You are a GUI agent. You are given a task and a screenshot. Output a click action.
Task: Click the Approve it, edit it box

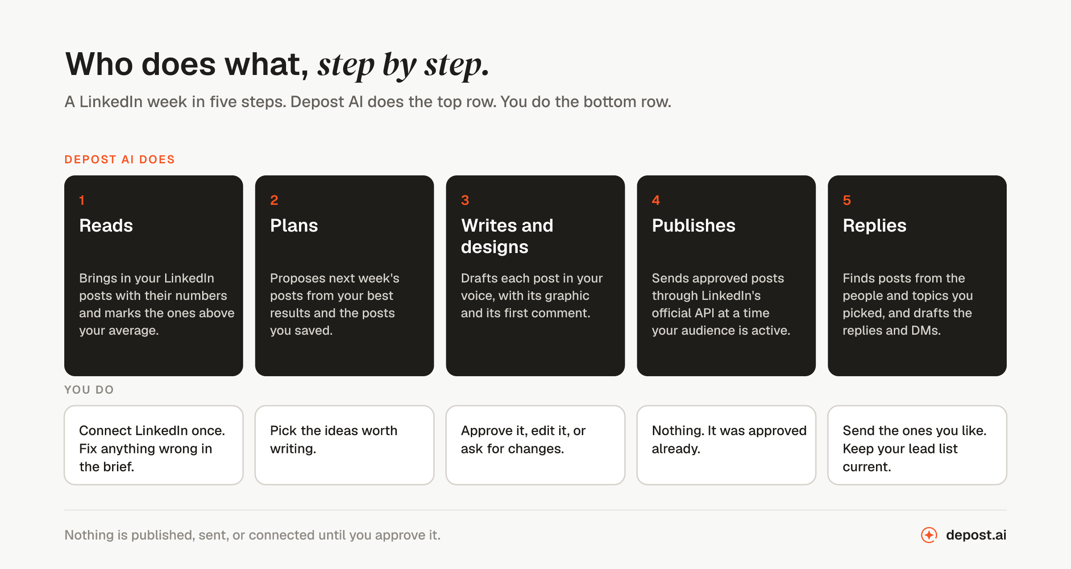[535, 445]
